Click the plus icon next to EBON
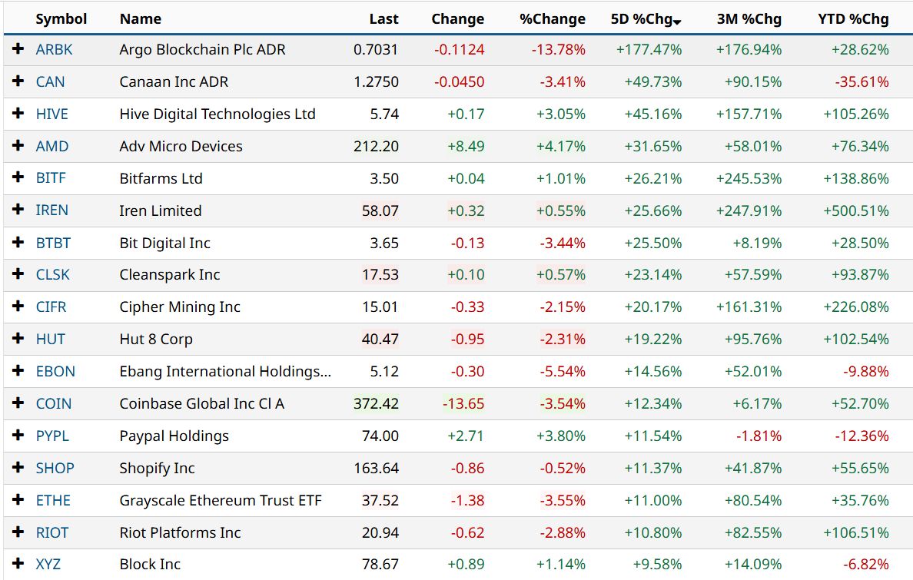This screenshot has height=580, width=913. click(18, 371)
